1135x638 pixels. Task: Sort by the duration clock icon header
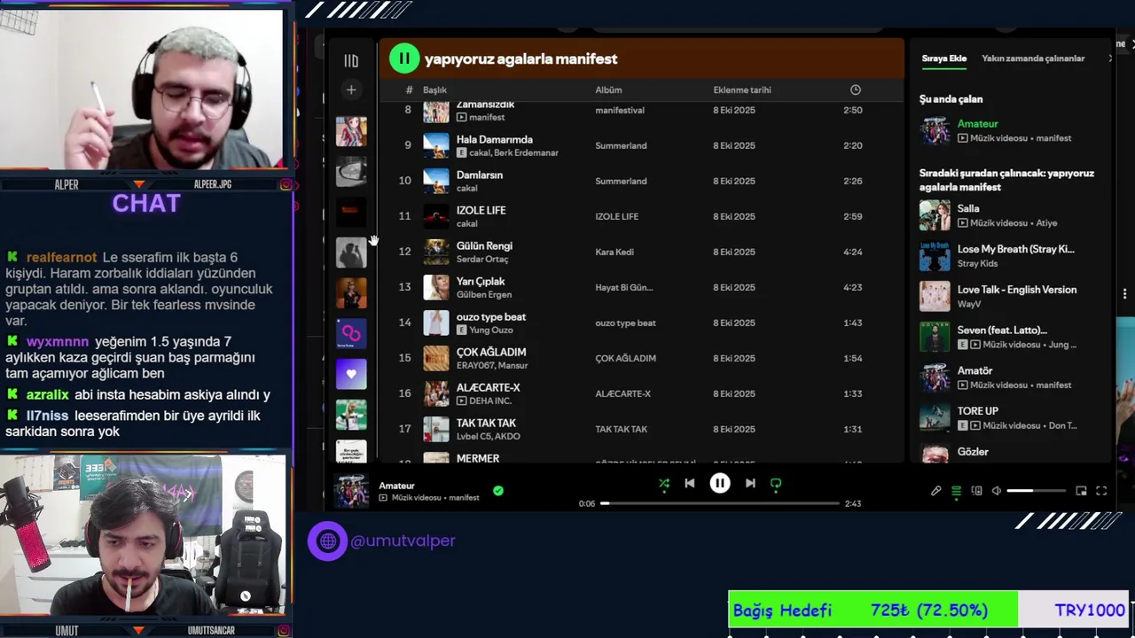(x=855, y=89)
